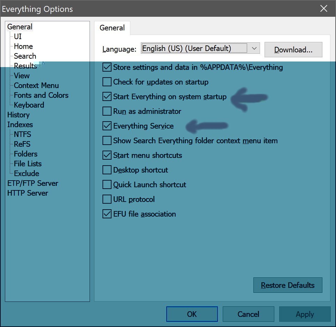This screenshot has width=336, height=327.
Task: Click Restore Defaults button
Action: (288, 285)
